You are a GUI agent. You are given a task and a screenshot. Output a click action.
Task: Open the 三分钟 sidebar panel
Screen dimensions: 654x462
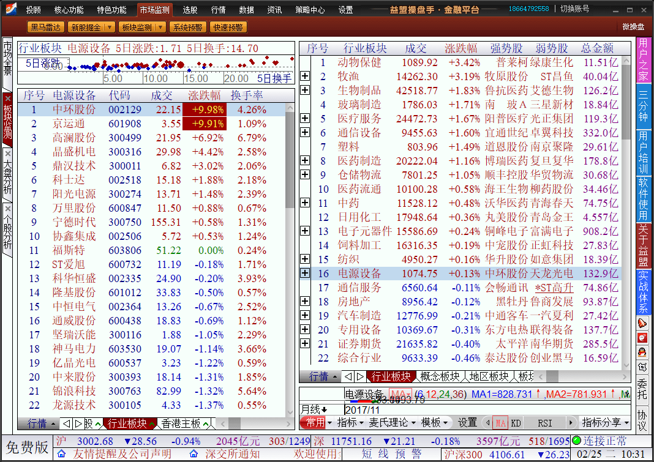point(643,106)
